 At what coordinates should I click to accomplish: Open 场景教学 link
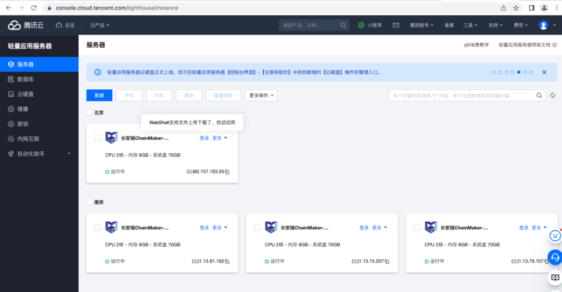click(x=476, y=45)
